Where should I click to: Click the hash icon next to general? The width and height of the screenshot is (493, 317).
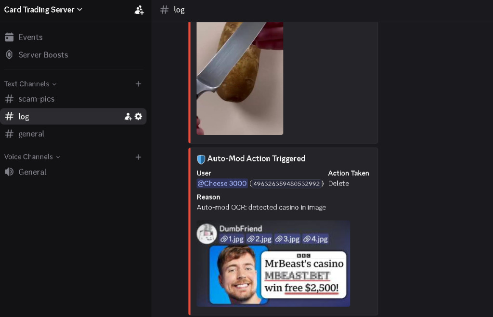pyautogui.click(x=9, y=134)
